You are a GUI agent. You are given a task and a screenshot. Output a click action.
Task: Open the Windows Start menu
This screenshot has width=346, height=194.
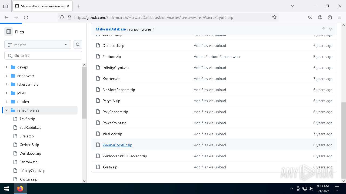coord(6,189)
